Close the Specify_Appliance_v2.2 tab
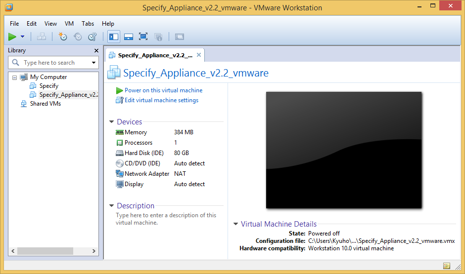This screenshot has height=274, width=465. click(199, 55)
